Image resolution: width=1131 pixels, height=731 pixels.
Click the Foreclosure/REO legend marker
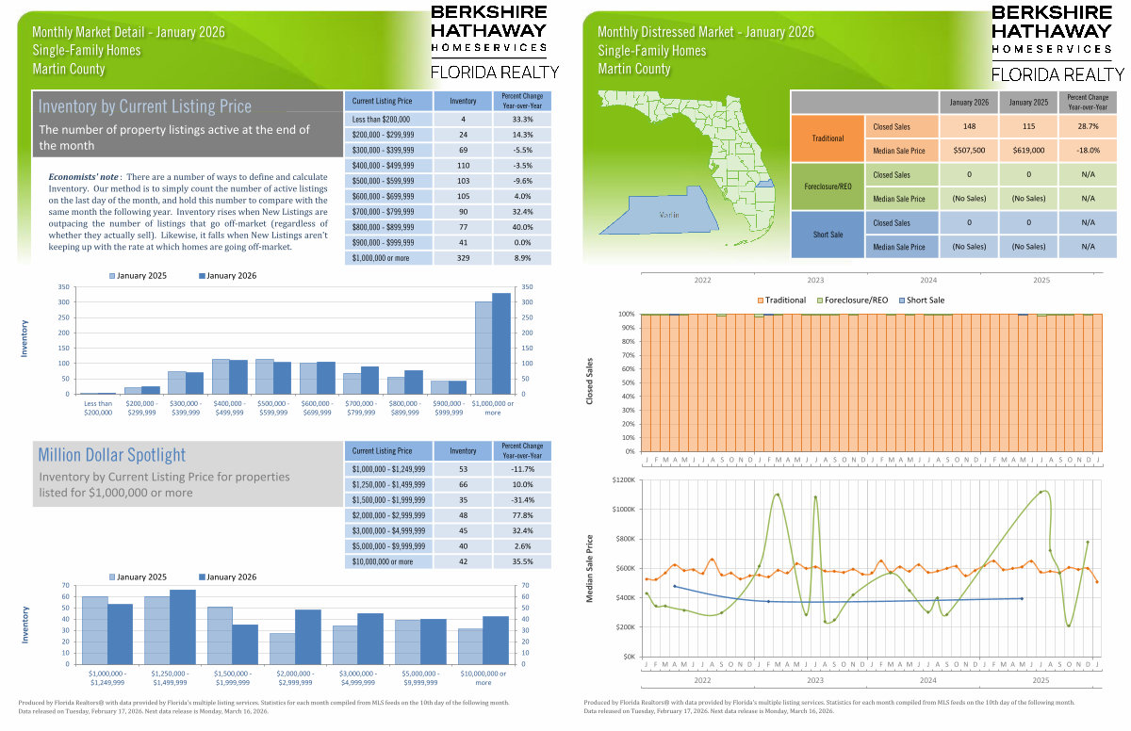[818, 301]
